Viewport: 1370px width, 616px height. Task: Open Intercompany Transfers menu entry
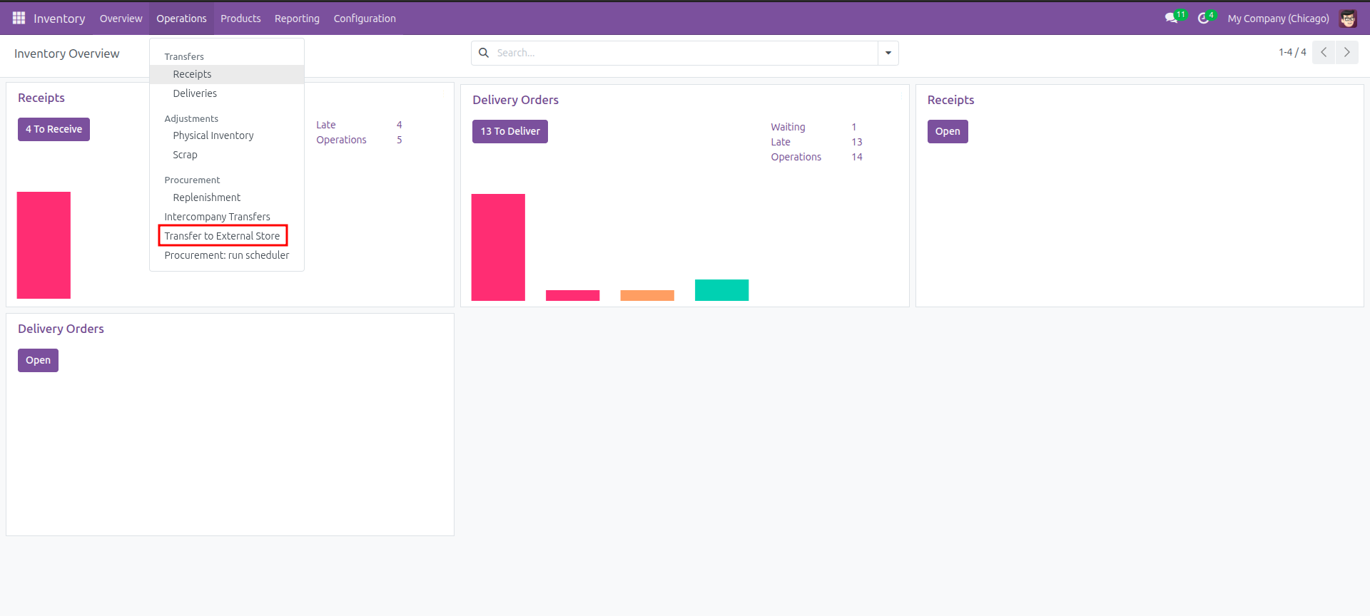click(217, 217)
